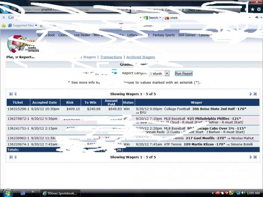Open the Archived Wagers link
Viewport: 263px width, 197px height.
141,57
